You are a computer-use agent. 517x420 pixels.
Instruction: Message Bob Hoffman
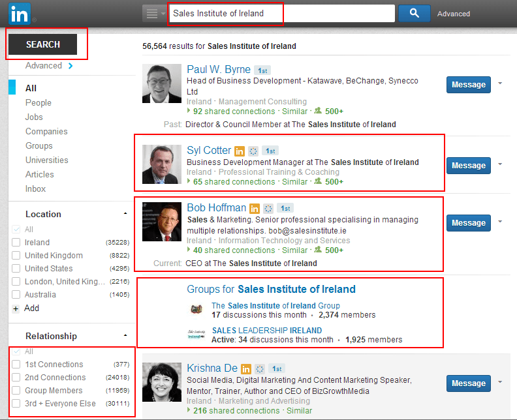tap(469, 222)
